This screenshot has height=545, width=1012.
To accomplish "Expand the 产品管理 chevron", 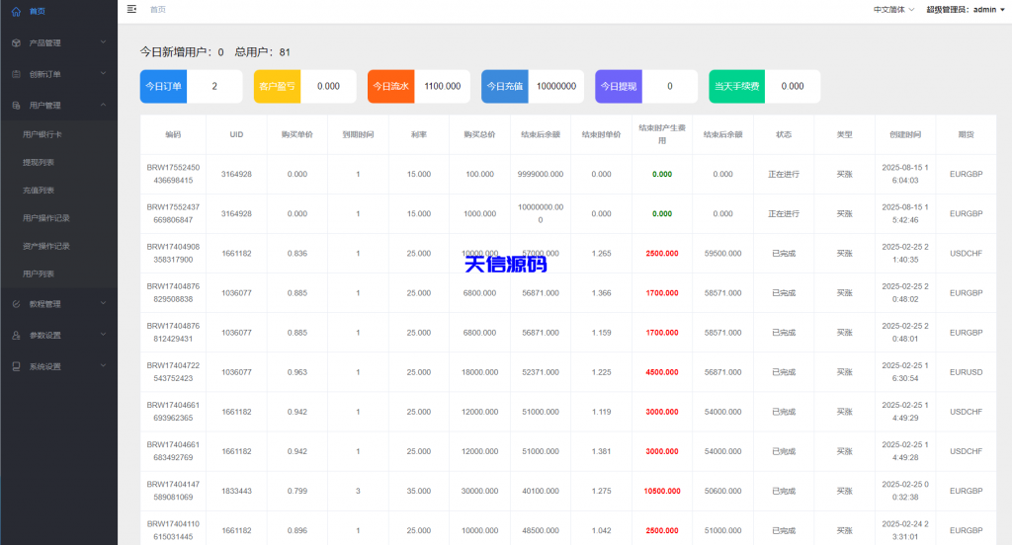I will point(103,42).
